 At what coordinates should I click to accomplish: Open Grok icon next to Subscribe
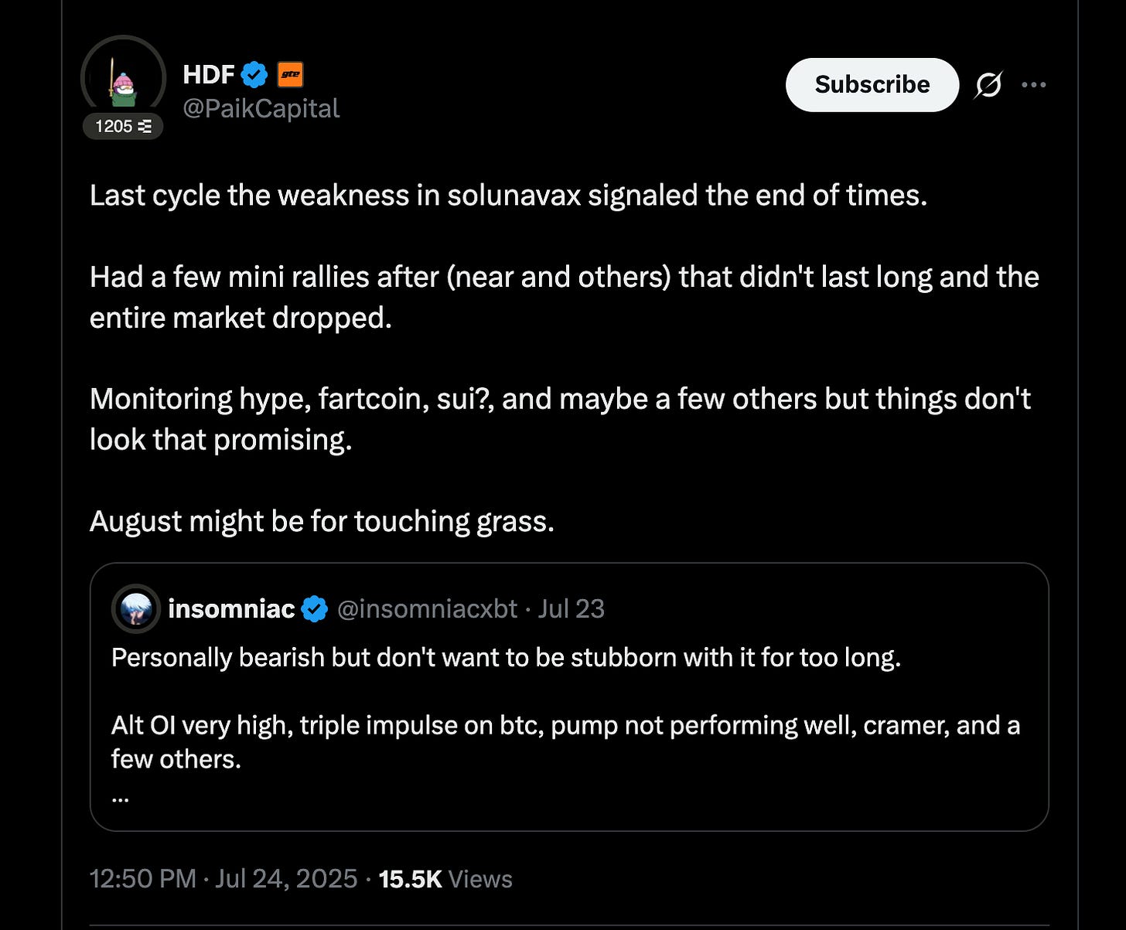tap(988, 85)
